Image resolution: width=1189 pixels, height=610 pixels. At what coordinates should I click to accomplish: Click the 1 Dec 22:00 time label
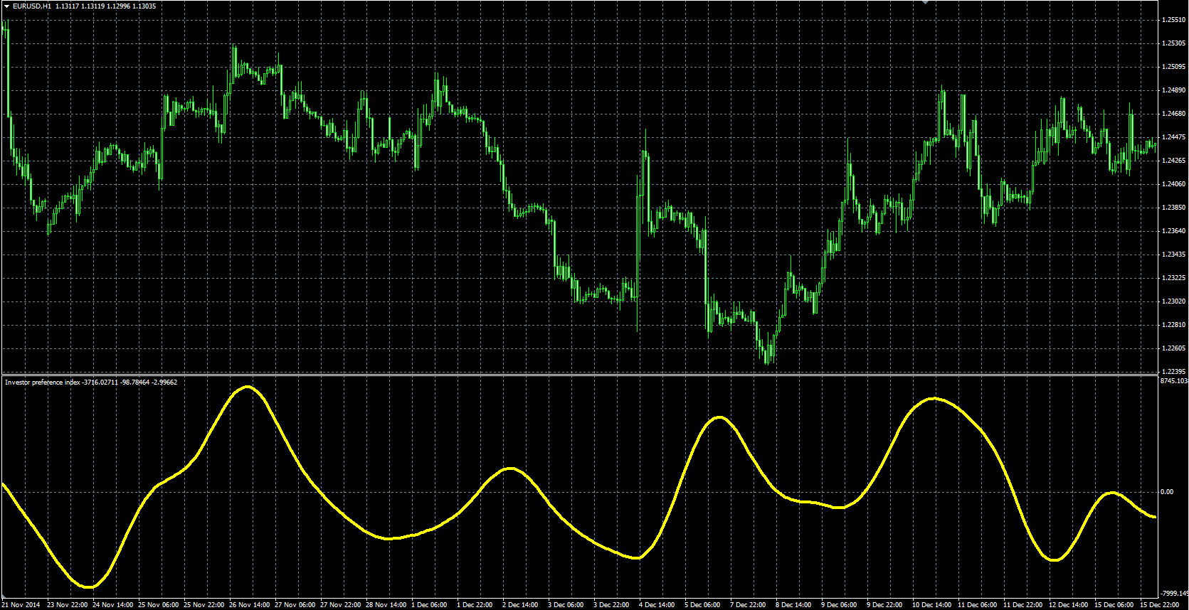coord(475,605)
